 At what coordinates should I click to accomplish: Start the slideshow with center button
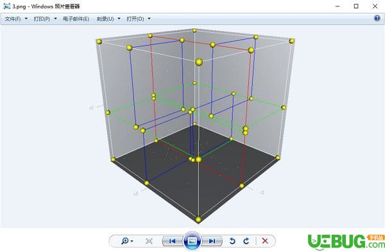(193, 240)
